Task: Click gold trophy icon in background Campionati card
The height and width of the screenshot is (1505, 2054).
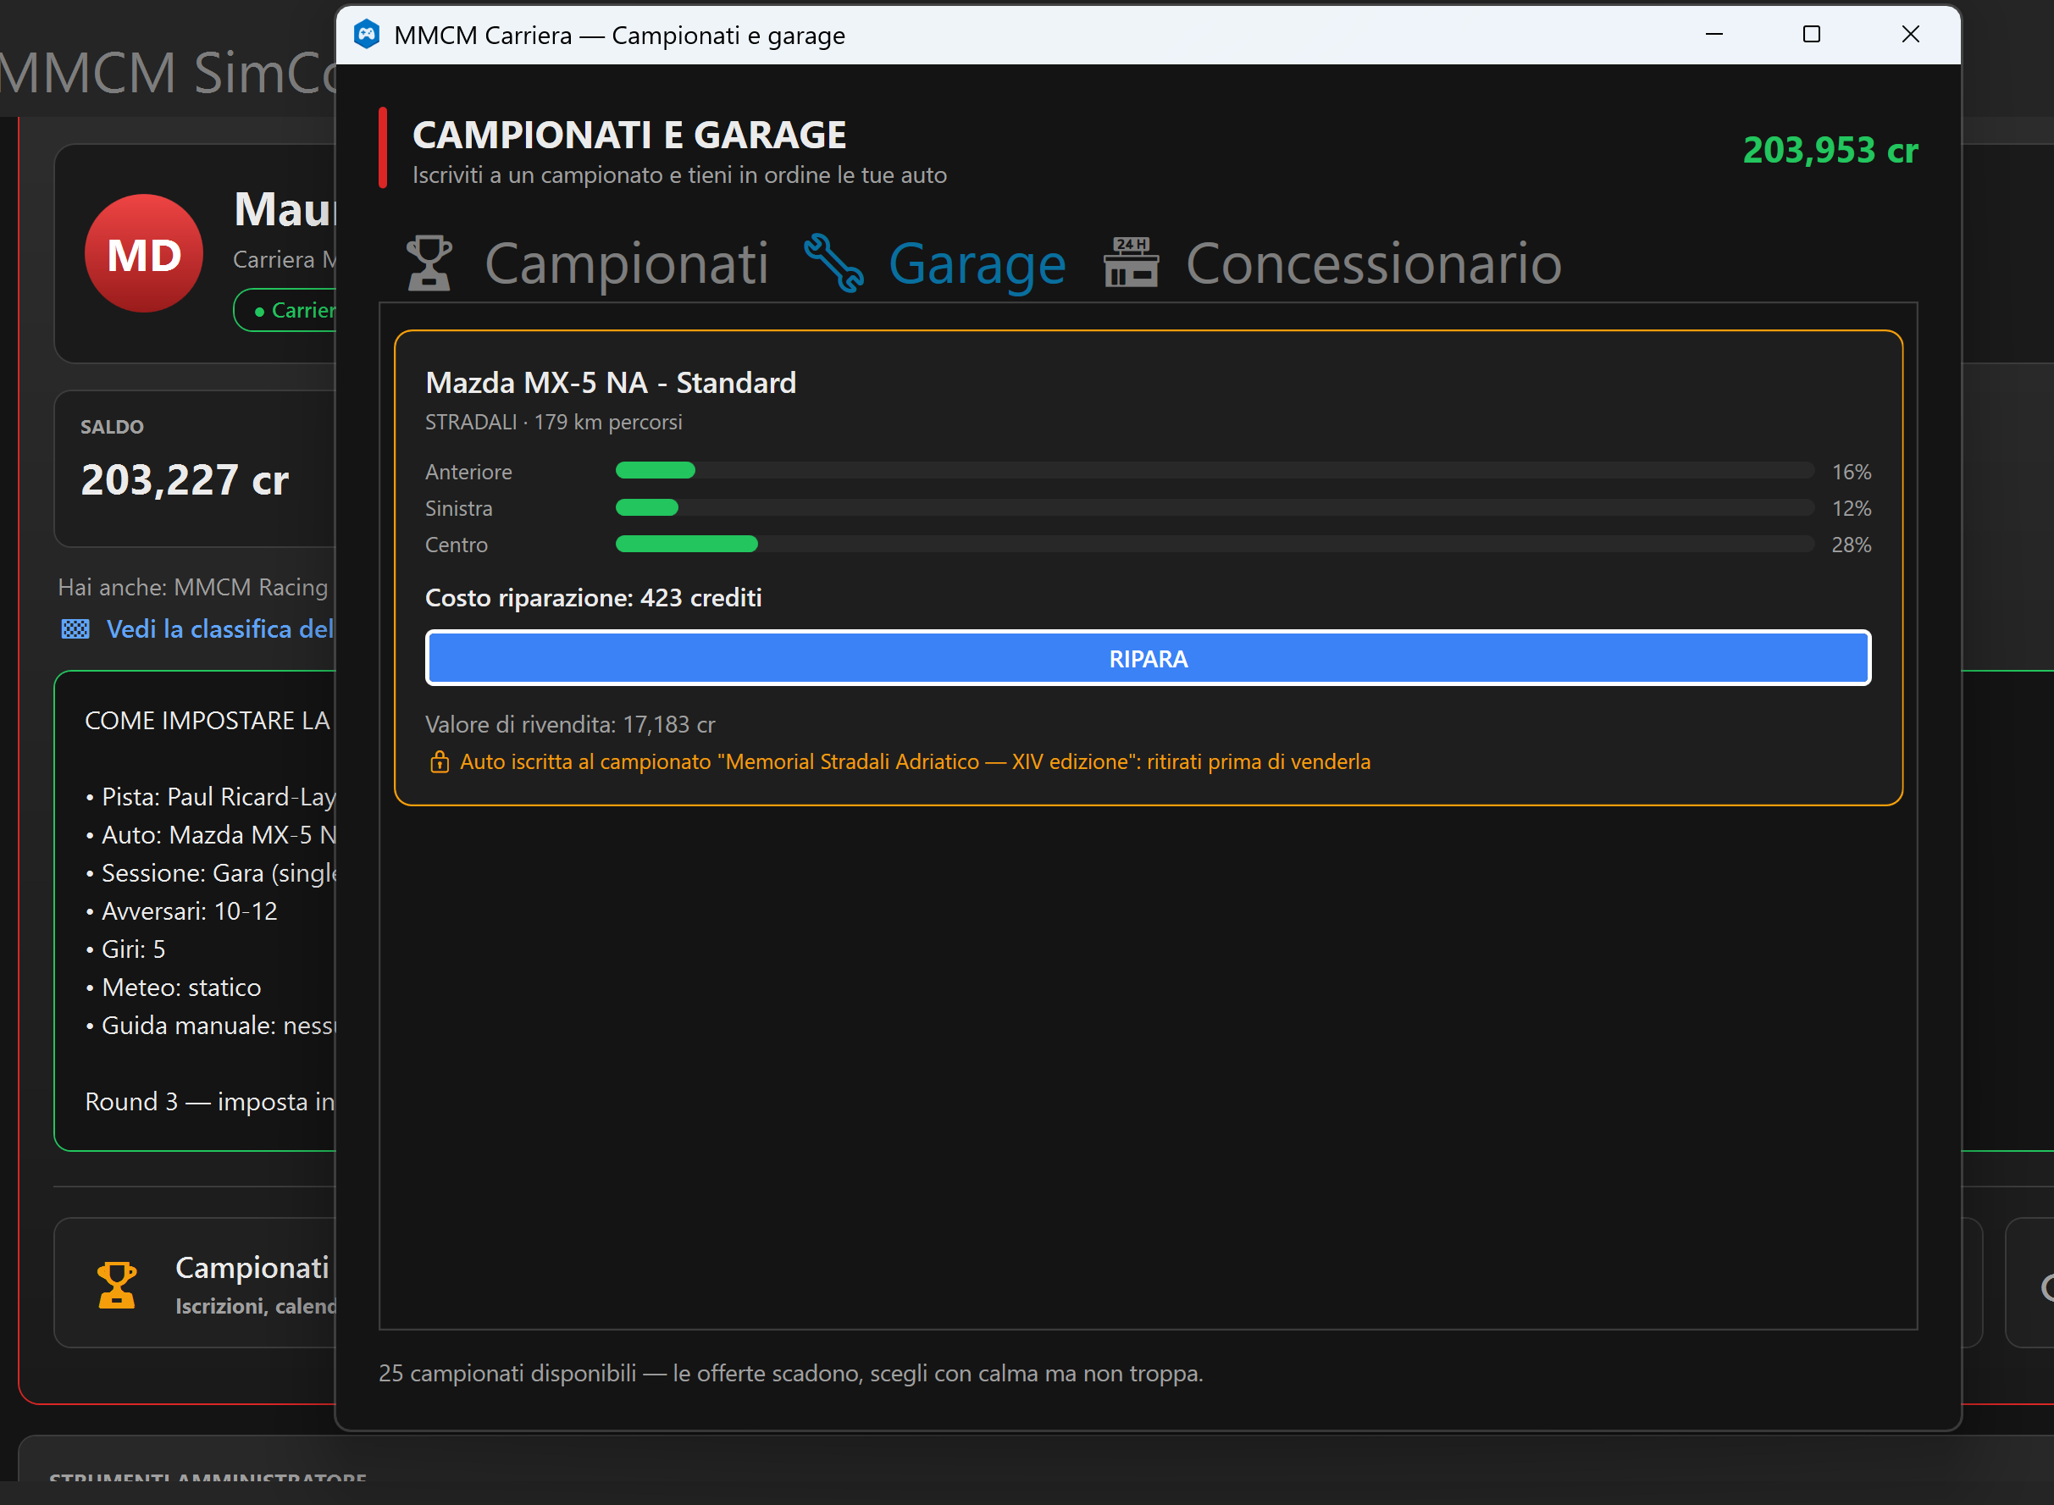Action: click(117, 1285)
